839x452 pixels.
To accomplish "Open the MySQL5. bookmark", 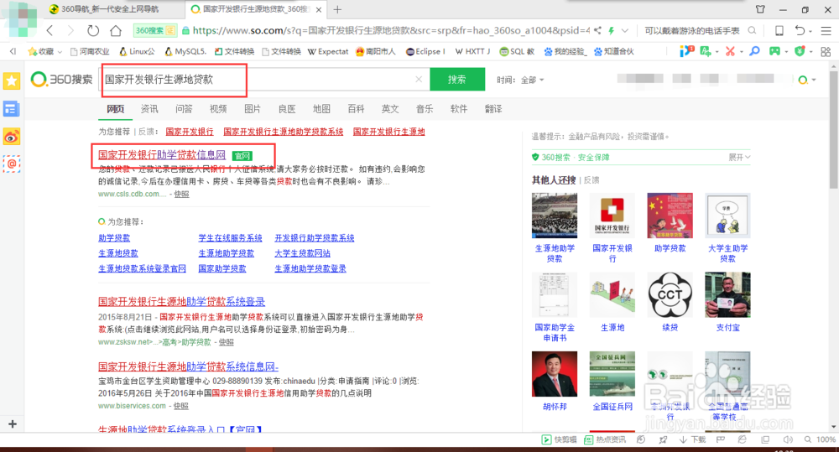I will pyautogui.click(x=185, y=51).
